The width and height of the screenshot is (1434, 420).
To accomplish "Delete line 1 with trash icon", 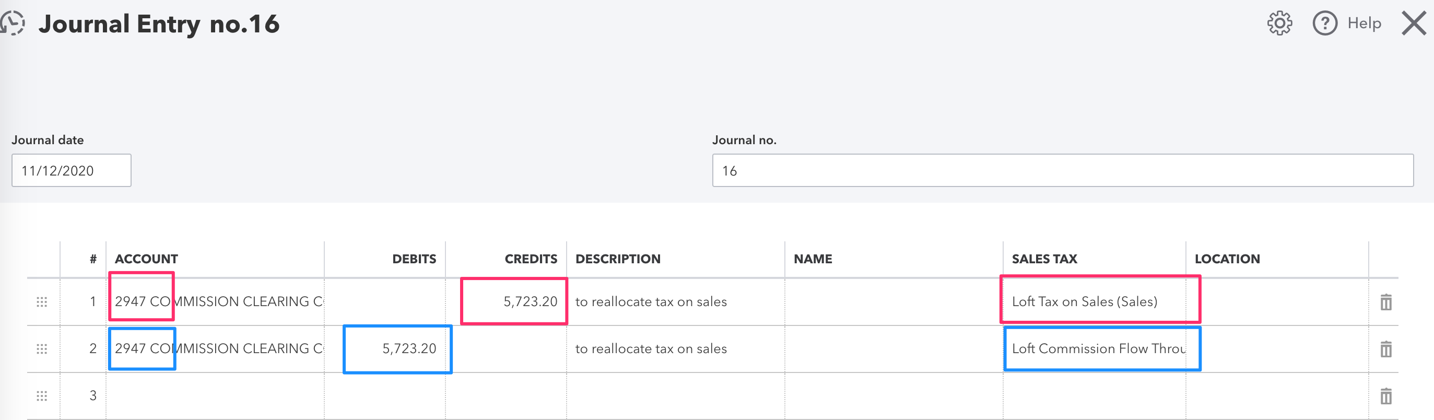I will pos(1386,302).
